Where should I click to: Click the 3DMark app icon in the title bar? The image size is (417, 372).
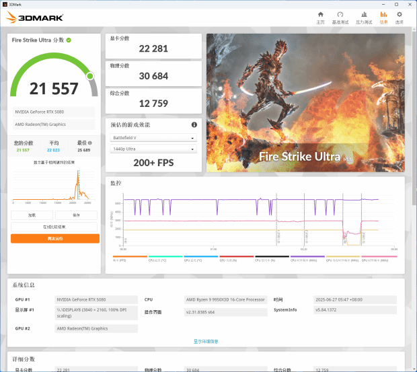point(5,4)
